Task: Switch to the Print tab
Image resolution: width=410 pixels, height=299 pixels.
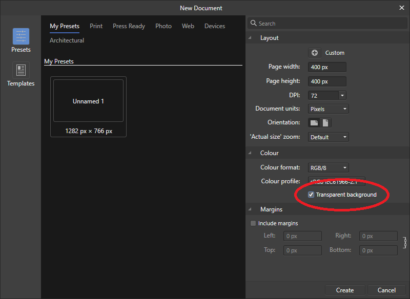Action: [x=96, y=26]
